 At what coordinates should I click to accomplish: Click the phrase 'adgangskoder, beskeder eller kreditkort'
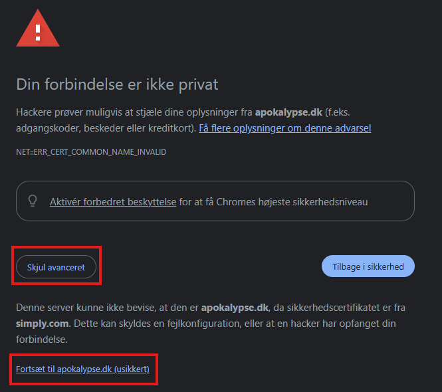[105, 128]
